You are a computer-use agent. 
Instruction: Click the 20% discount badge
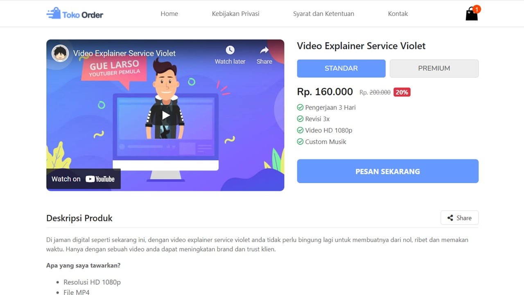pos(402,92)
